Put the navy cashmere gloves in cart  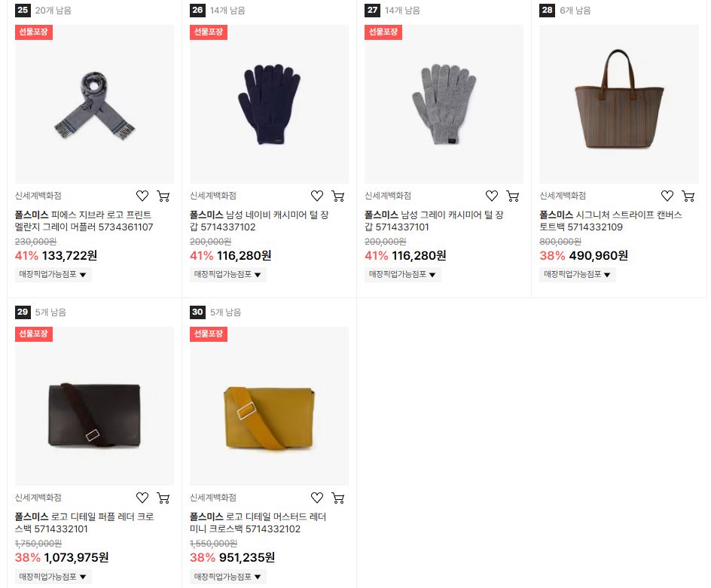coord(338,196)
